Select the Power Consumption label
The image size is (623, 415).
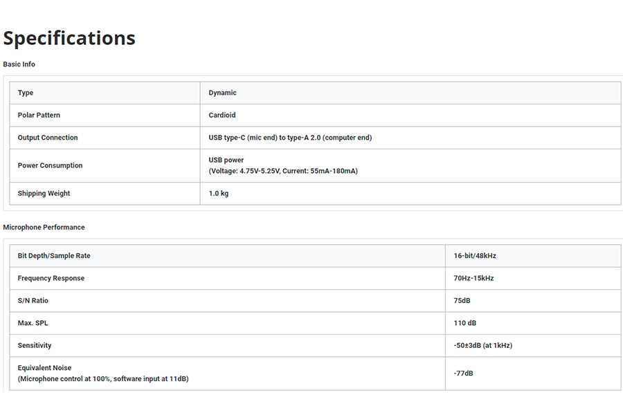tap(50, 165)
